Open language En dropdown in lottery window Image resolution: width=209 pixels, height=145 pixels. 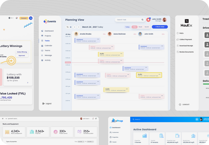pyautogui.click(x=11, y=18)
